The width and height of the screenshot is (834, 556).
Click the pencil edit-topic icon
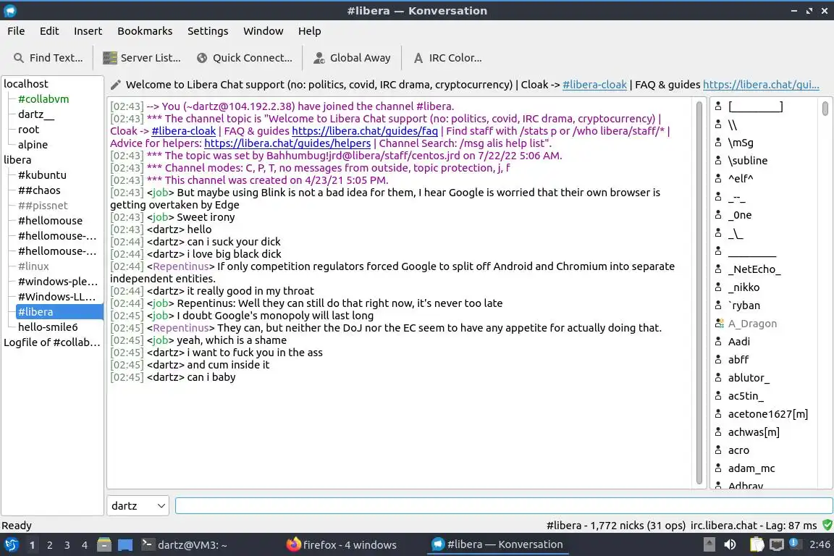tap(115, 85)
